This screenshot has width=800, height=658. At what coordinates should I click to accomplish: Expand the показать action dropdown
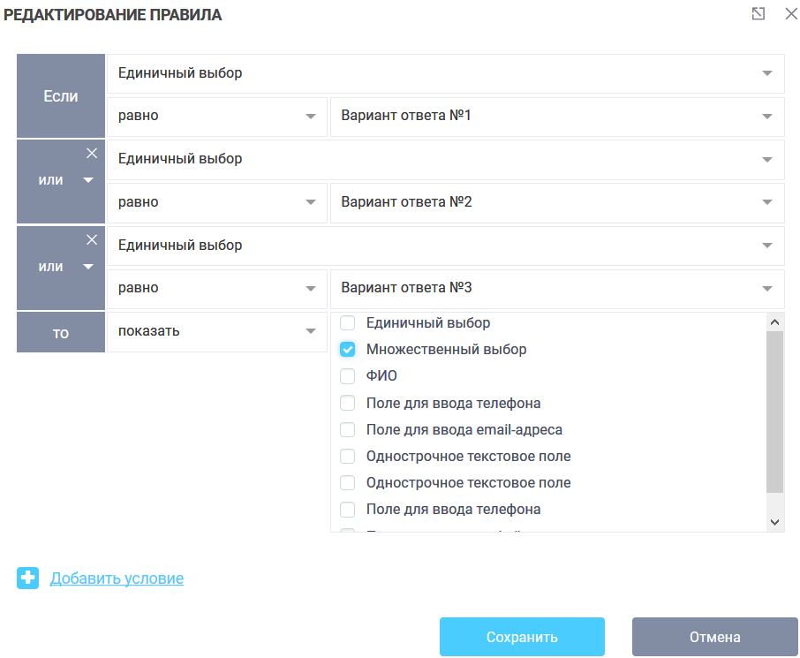(x=216, y=331)
